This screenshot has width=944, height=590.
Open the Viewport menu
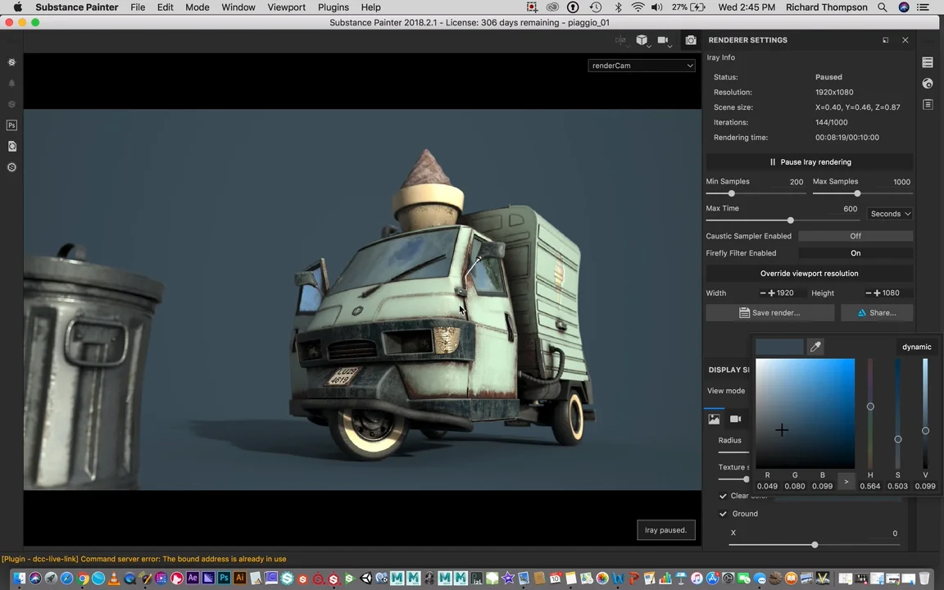(x=286, y=7)
